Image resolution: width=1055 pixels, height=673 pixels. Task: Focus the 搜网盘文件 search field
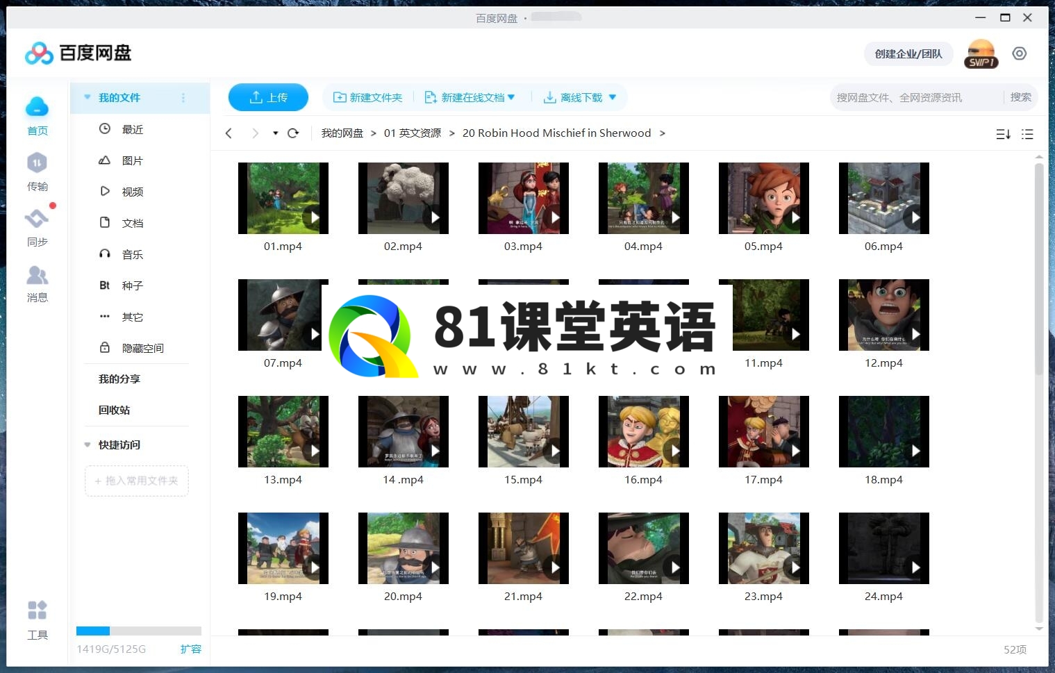pyautogui.click(x=917, y=97)
